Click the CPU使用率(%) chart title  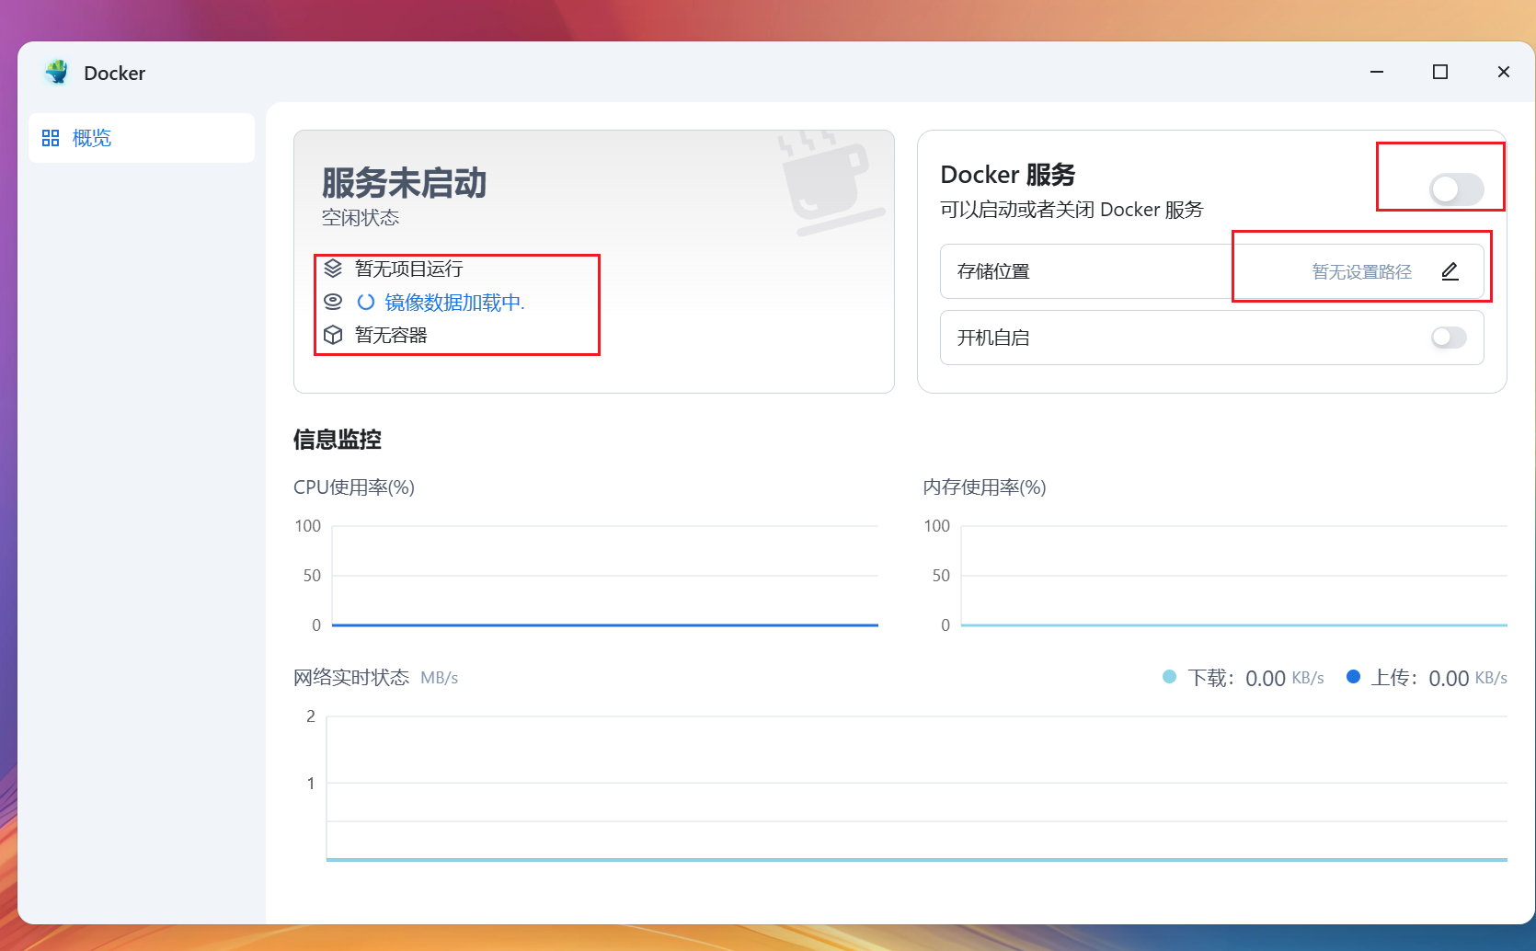click(354, 487)
